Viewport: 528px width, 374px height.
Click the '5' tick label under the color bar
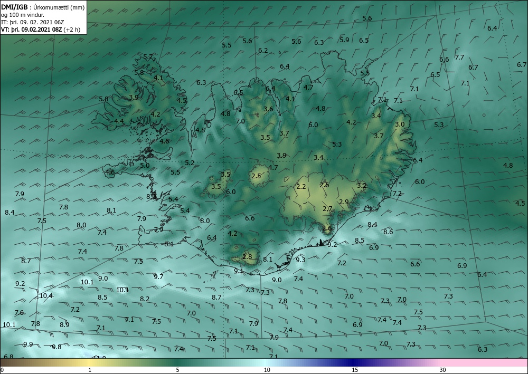[x=177, y=370]
